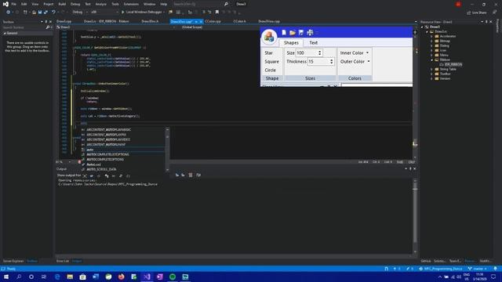The height and width of the screenshot is (282, 502).
Task: Open the Error List tab
Action: (63, 261)
